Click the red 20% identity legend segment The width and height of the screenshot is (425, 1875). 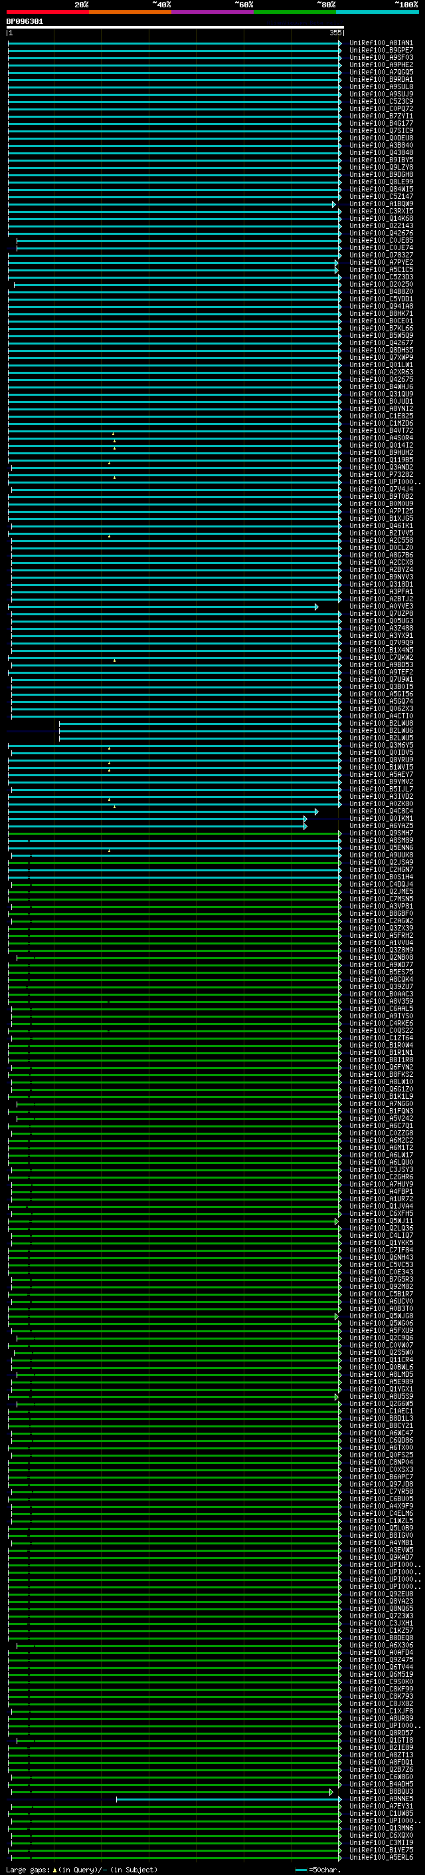click(47, 12)
